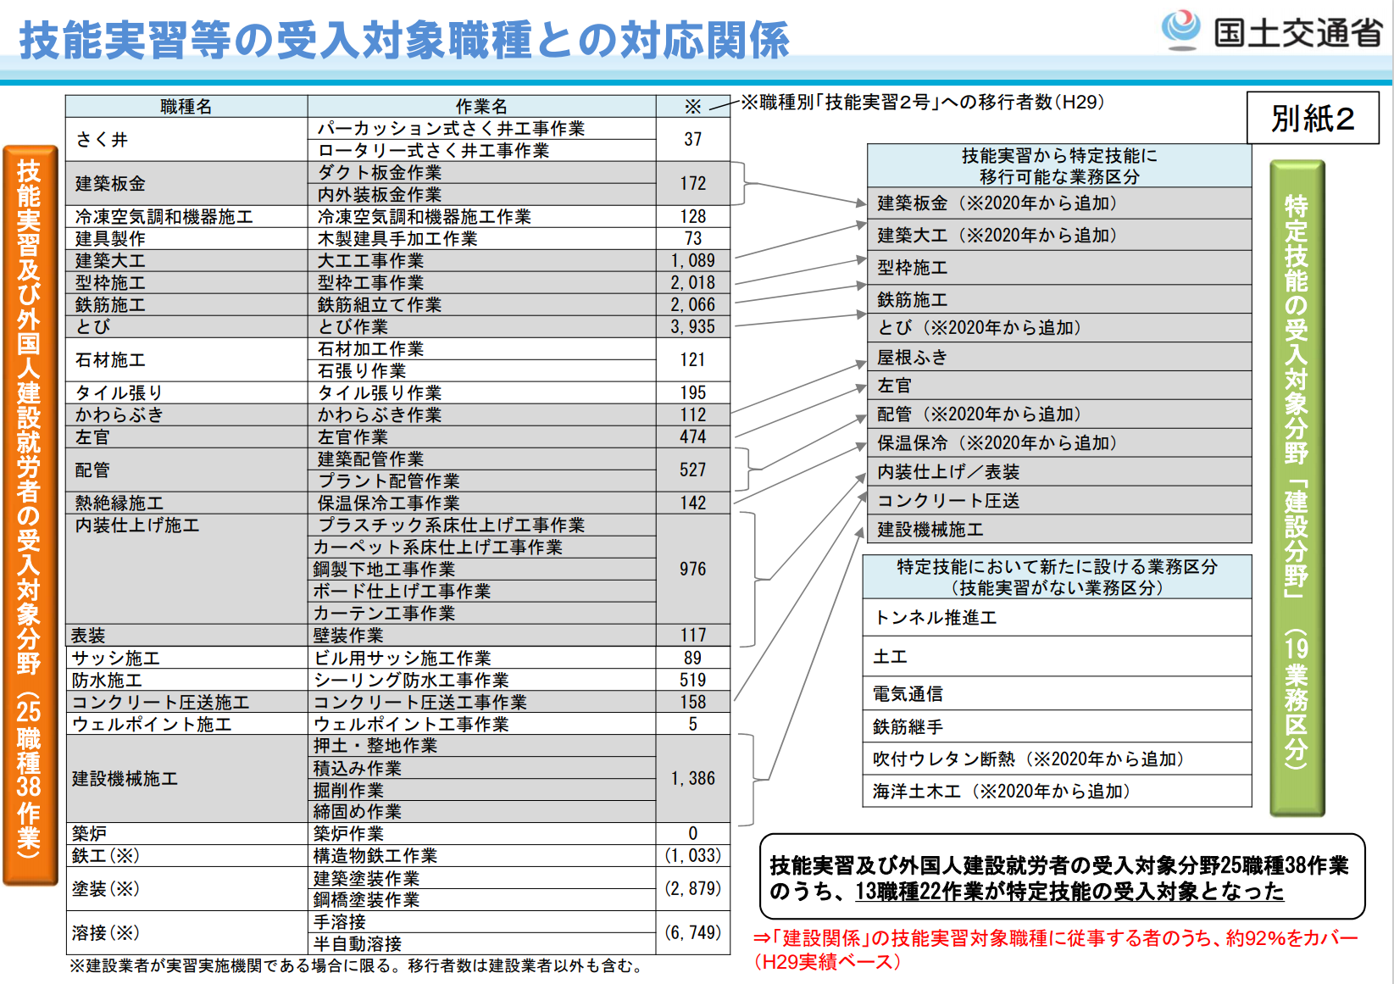Select ロータリー式さく井工事作業 row
The width and height of the screenshot is (1394, 984).
(481, 150)
